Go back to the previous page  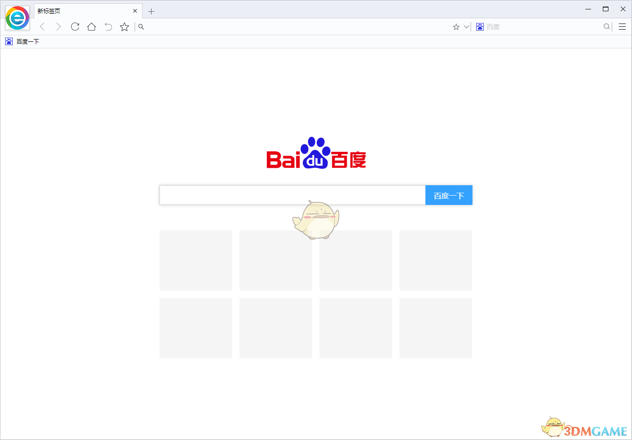(42, 27)
